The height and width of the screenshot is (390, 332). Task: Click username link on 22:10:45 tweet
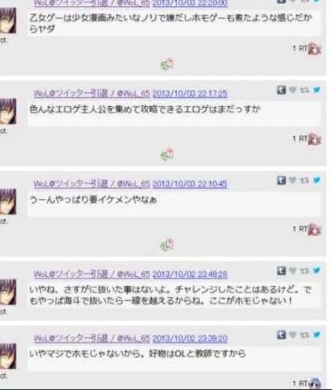pyautogui.click(x=92, y=184)
